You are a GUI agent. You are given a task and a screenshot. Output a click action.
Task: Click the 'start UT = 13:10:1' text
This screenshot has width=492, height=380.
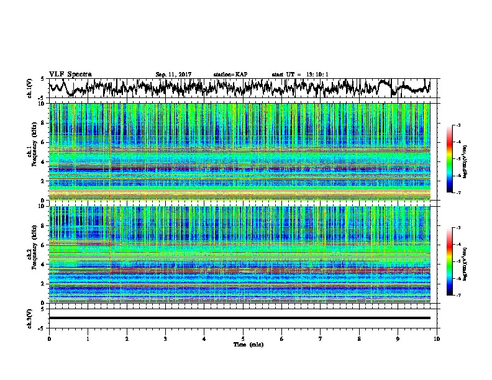(x=300, y=75)
